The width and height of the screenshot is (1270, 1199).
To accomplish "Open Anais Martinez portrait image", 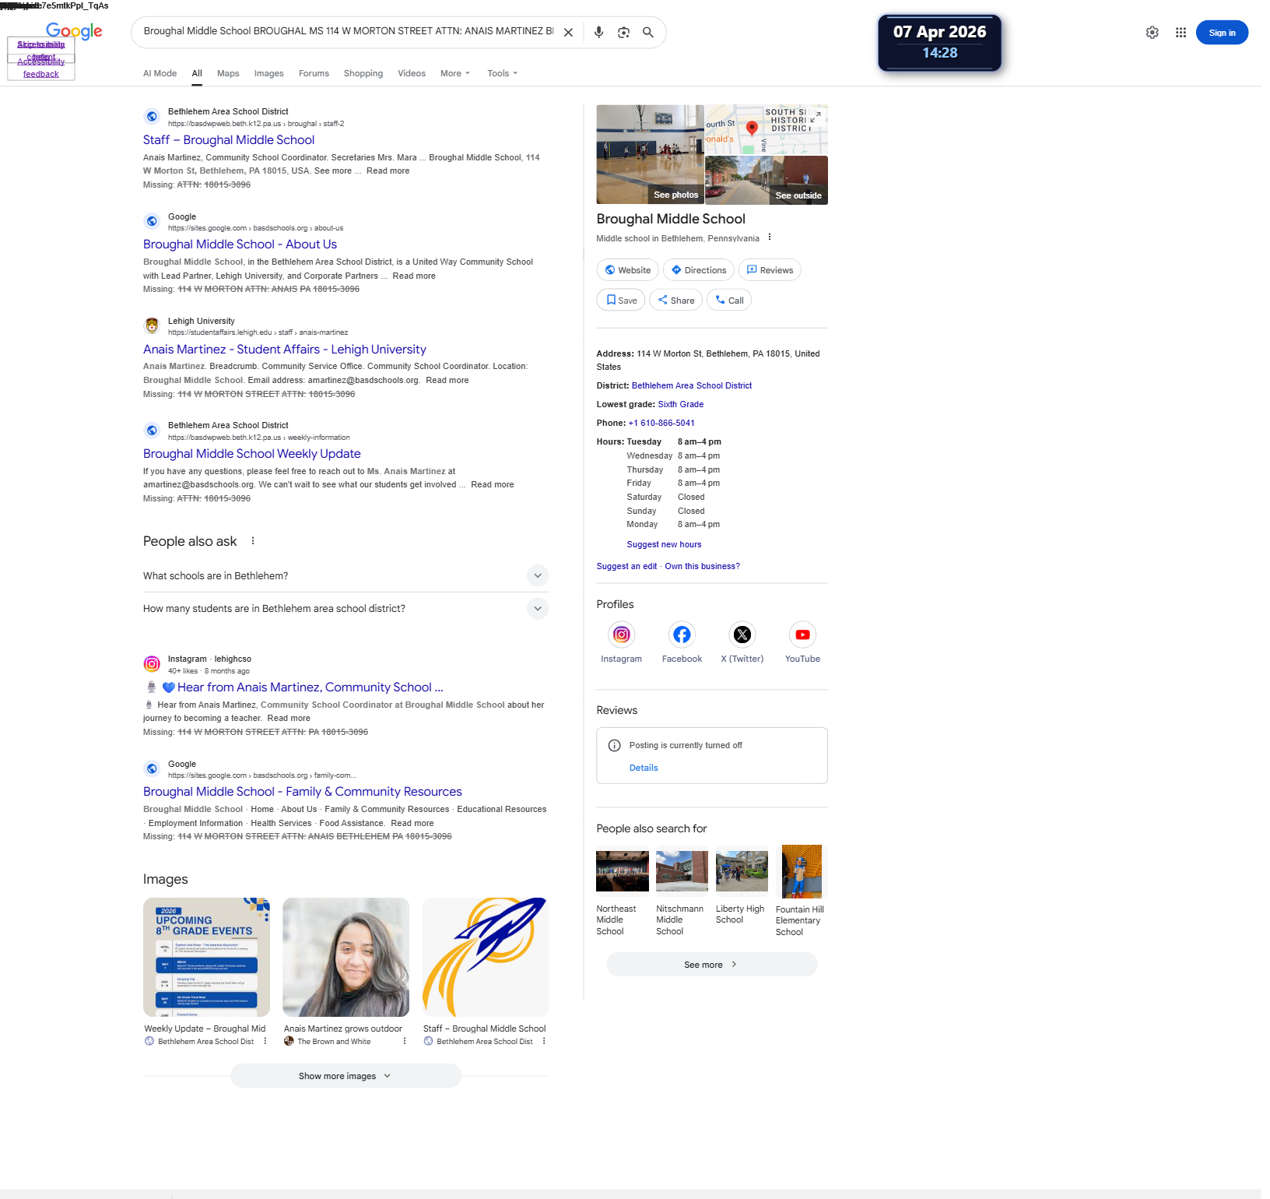I will (x=346, y=957).
